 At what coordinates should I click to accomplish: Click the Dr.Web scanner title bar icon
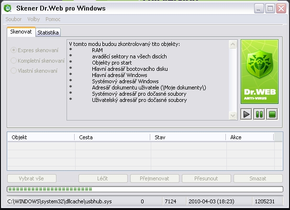click(x=8, y=8)
